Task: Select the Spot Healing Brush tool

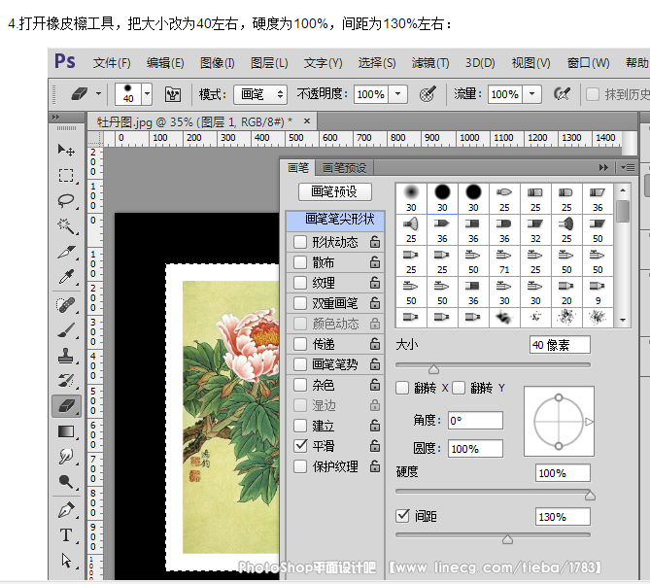Action: pyautogui.click(x=66, y=305)
